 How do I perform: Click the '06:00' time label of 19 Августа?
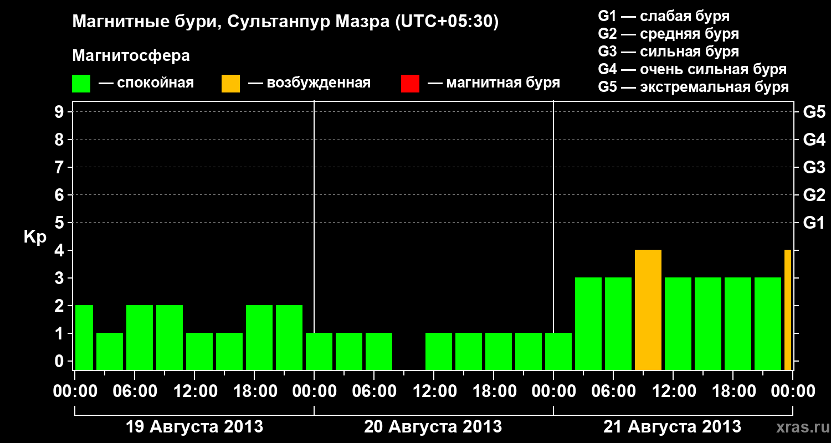135,392
